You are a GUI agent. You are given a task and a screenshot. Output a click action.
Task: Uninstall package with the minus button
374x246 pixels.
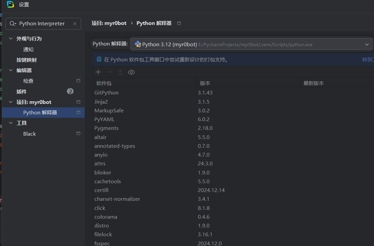click(109, 72)
